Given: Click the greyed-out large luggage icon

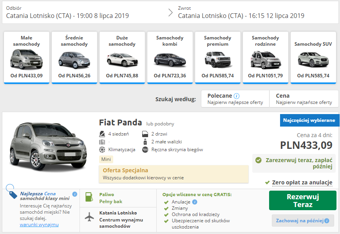Looking at the screenshot, I should pos(102,142).
